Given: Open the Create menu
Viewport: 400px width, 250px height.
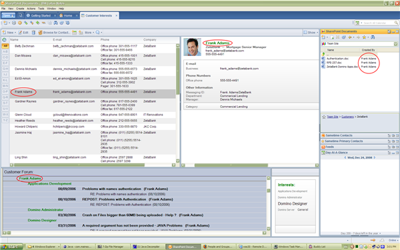Looking at the screenshot, I should (x=20, y=9).
